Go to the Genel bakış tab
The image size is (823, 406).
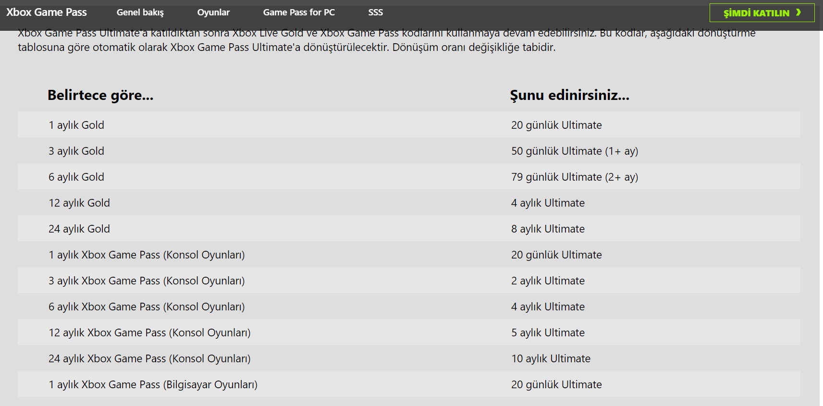click(140, 12)
